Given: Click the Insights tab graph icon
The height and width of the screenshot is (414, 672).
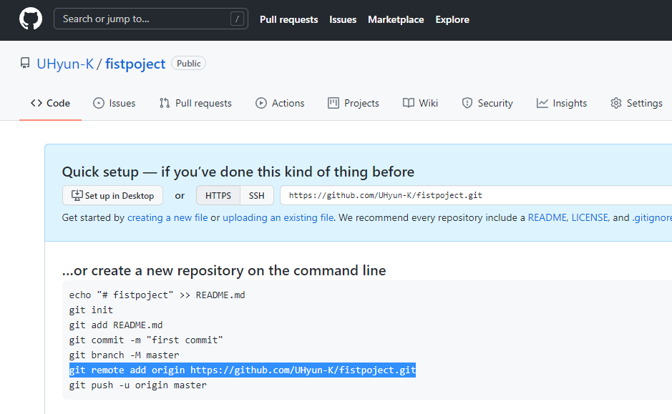Looking at the screenshot, I should [542, 103].
